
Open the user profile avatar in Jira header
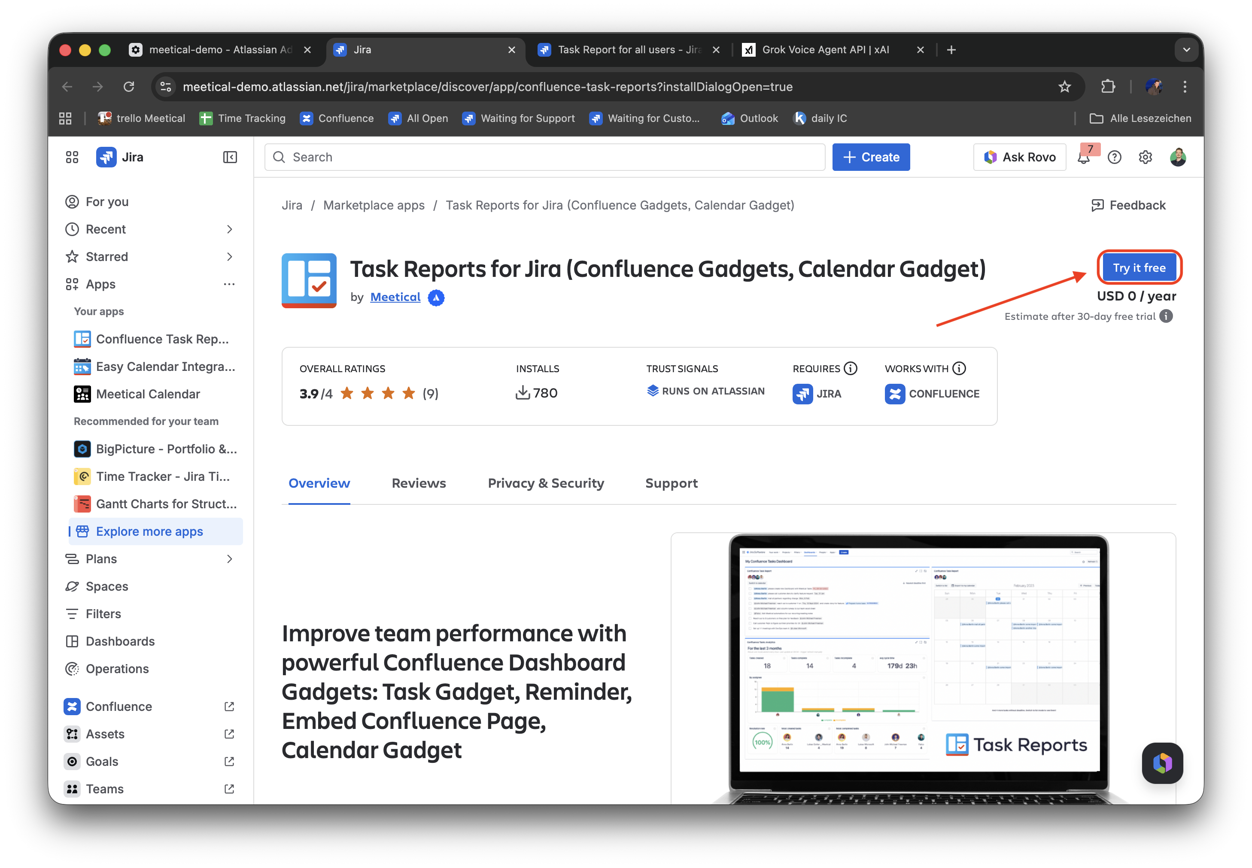click(1177, 157)
